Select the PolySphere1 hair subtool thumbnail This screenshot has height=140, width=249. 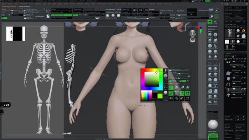point(228,73)
